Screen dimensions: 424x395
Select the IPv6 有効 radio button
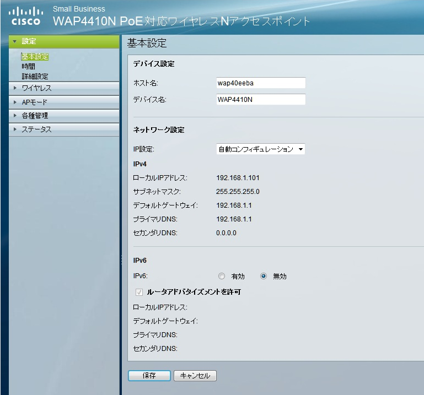222,276
